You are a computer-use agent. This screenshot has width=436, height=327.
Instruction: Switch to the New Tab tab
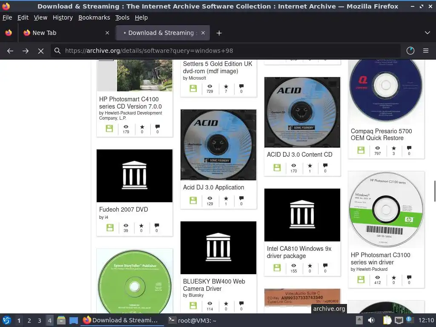click(66, 33)
